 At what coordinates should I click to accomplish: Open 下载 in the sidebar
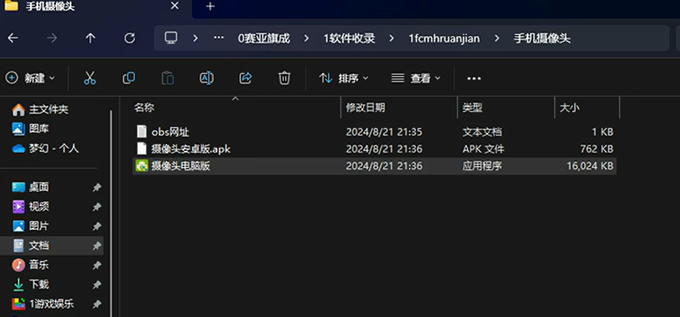point(39,285)
